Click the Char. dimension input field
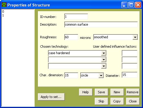 pos(71,75)
